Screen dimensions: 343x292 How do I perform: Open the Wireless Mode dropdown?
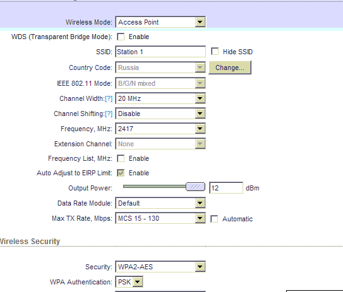point(160,22)
